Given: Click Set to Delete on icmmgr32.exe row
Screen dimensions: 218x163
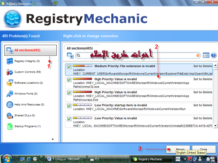Looking at the screenshot, I should [203, 79].
